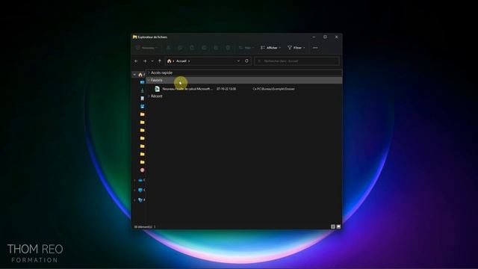Click the home icon in the address bar
Screen dimensions: 478x269
(170, 61)
